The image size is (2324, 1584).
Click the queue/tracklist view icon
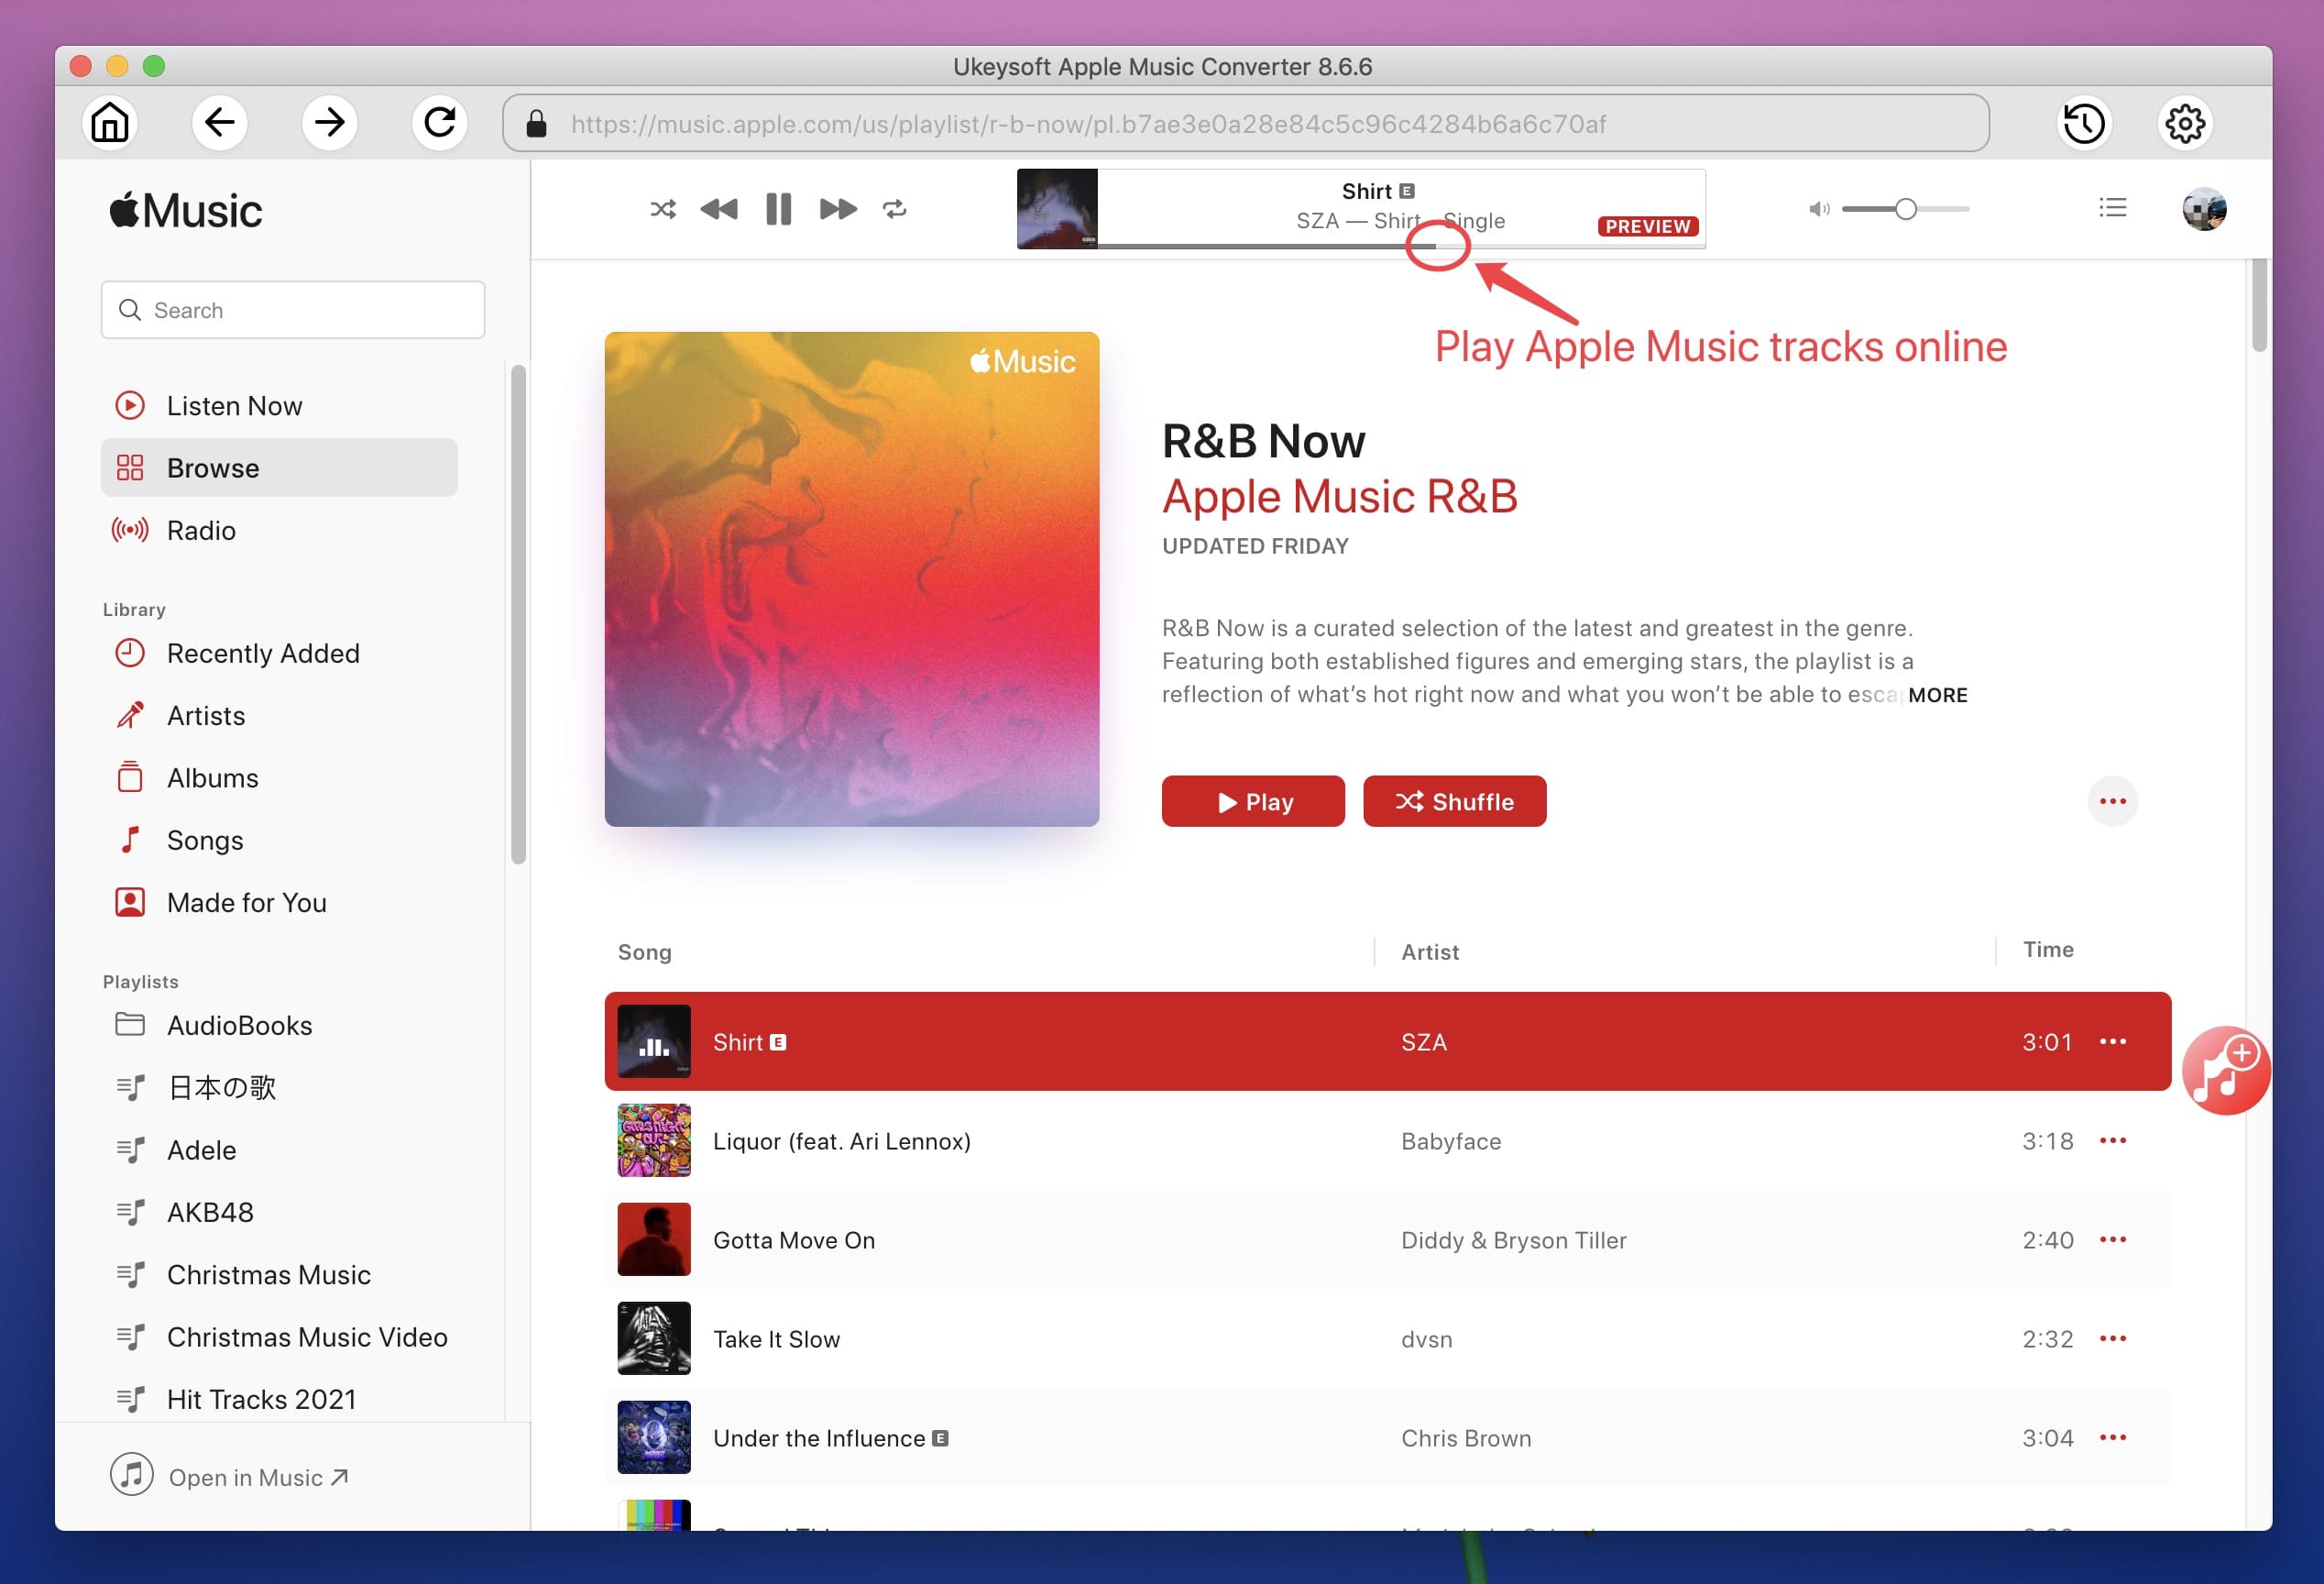click(x=2112, y=208)
